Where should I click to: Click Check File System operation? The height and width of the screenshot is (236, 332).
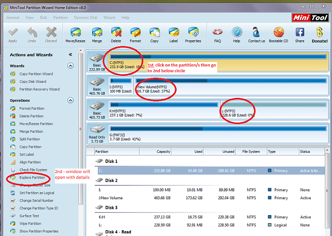[x=34, y=170]
